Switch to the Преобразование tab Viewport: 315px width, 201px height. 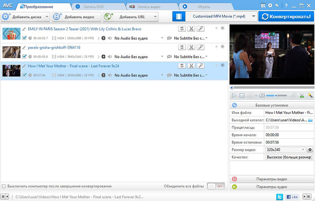[38, 7]
